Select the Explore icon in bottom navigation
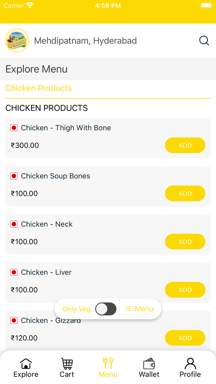Viewport: 216px width, 384px height. coord(26,367)
